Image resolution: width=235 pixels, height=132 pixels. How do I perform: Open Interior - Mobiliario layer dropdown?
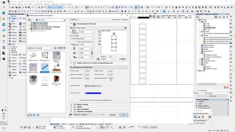tap(89, 115)
